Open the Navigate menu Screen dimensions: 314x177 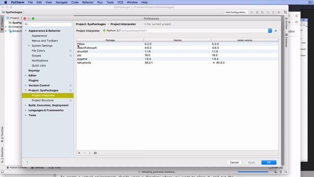tap(61, 2)
